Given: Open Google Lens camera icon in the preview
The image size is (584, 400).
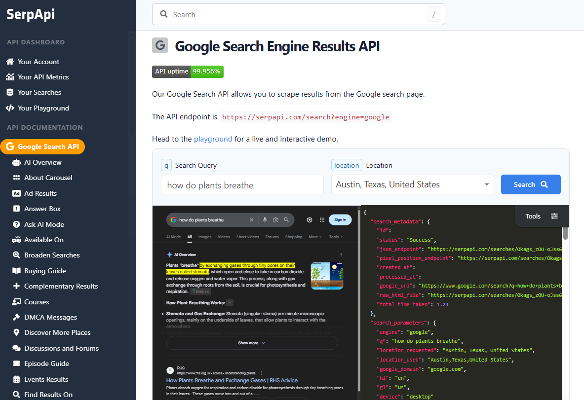Looking at the screenshot, I should (x=275, y=219).
